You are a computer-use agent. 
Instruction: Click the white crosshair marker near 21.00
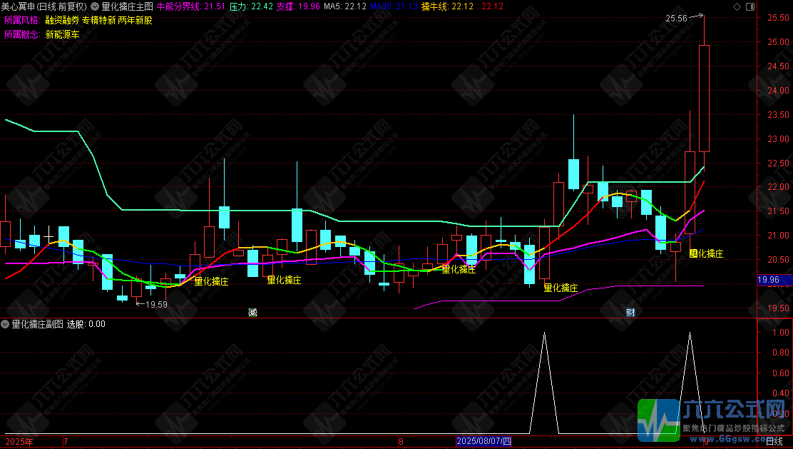[48, 236]
